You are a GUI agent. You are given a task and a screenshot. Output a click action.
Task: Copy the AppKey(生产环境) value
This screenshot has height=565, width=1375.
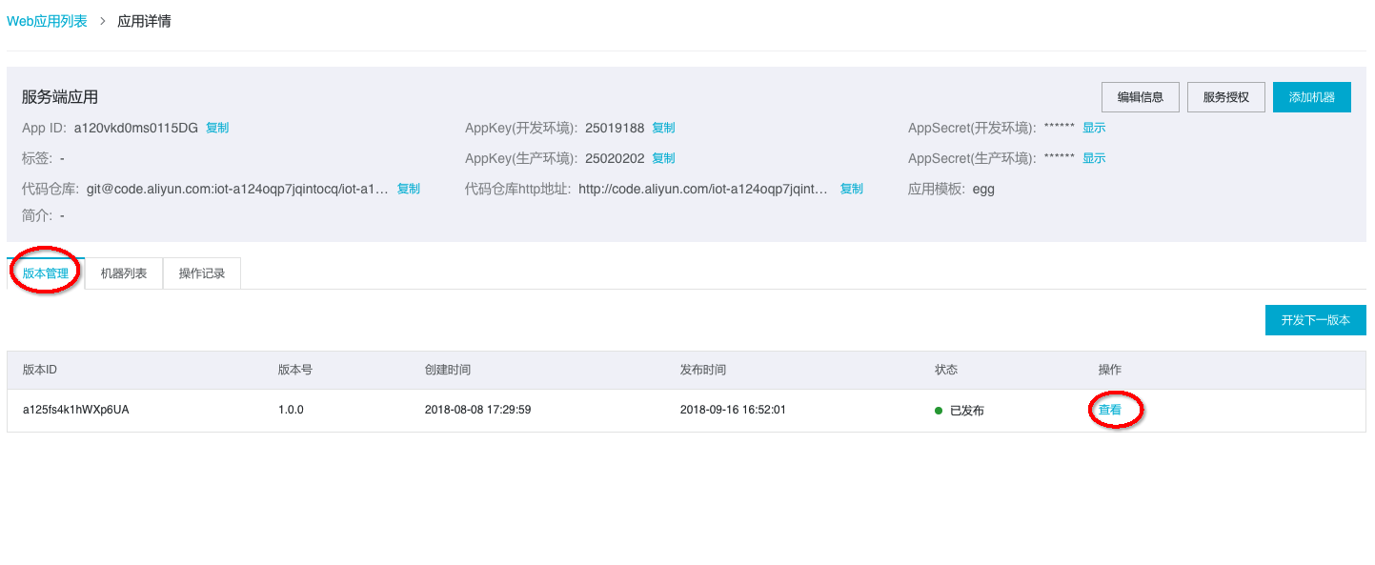[663, 158]
